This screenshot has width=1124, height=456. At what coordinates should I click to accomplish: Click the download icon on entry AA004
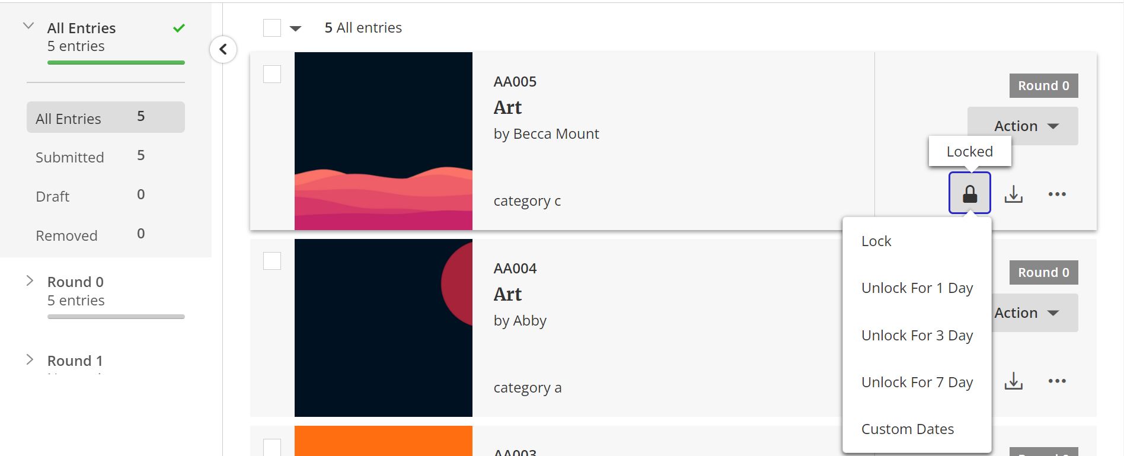pyautogui.click(x=1014, y=381)
